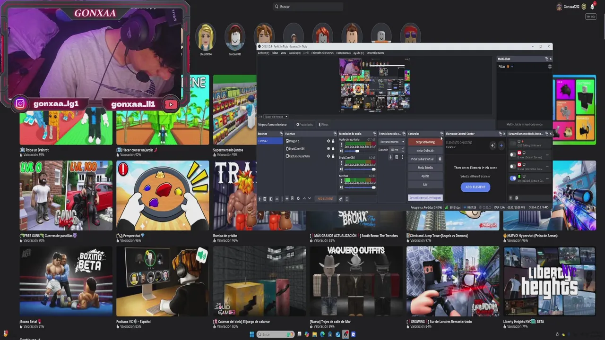Viewport: 605px width, 340px height.
Task: Open source properties gear in the Fuentes toolbar
Action: 298,198
